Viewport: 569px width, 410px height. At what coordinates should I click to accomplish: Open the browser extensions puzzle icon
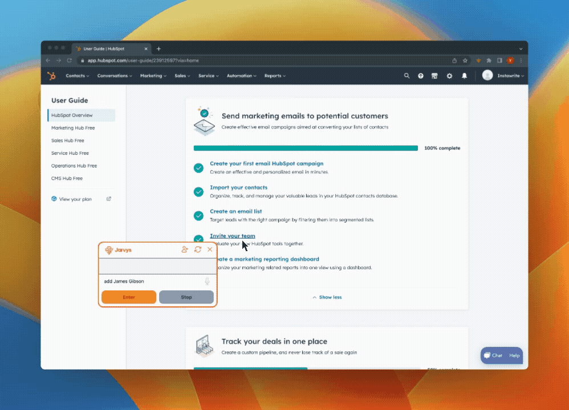click(x=489, y=60)
